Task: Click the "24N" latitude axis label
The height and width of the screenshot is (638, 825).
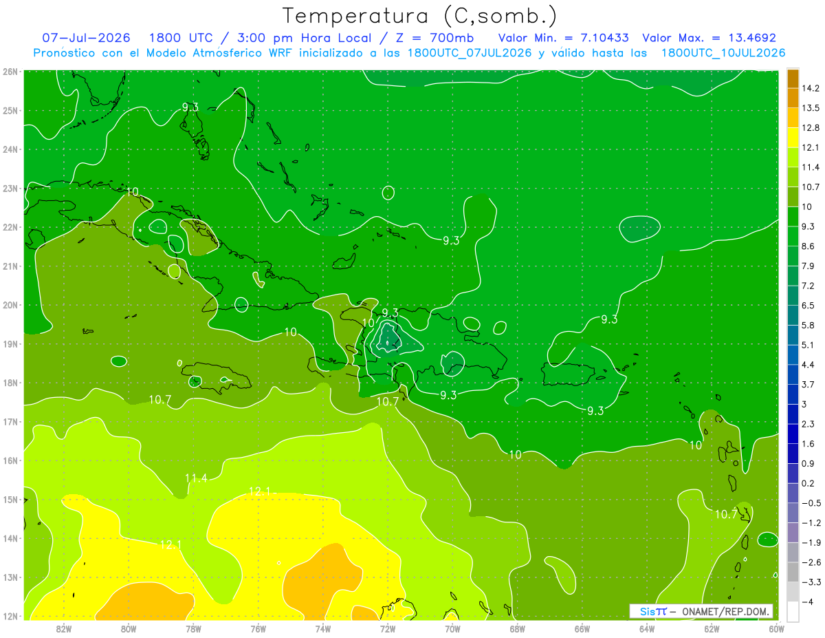Action: coord(10,149)
